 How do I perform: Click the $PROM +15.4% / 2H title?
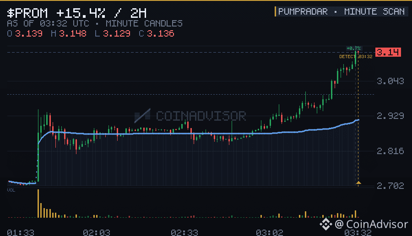tap(77, 13)
